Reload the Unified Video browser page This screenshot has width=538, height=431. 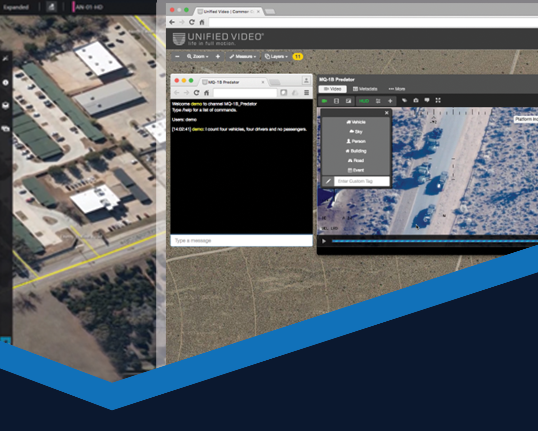tap(192, 22)
